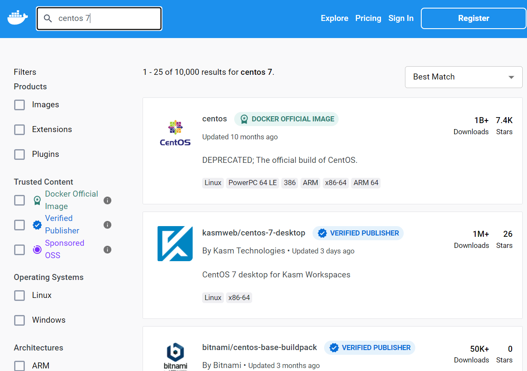Click the 386 architecture tag
This screenshot has height=371, width=527.
click(290, 183)
